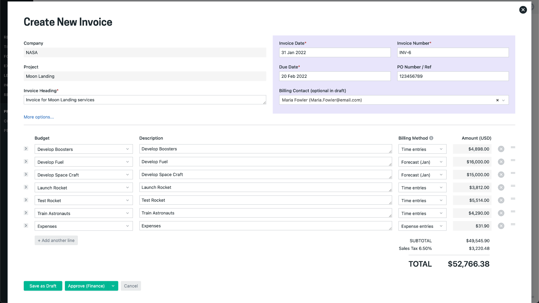
Task: Clear the selected Billing Contact
Action: (497, 100)
